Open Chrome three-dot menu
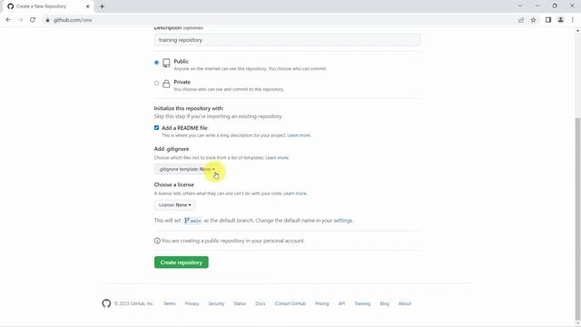581x327 pixels. [x=573, y=20]
